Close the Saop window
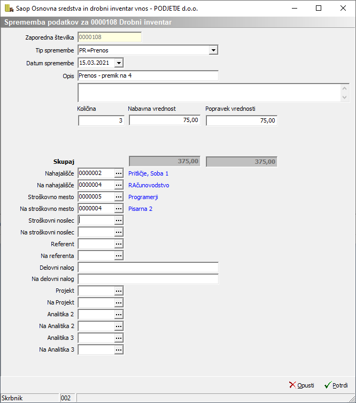The height and width of the screenshot is (403, 356). [x=343, y=8]
